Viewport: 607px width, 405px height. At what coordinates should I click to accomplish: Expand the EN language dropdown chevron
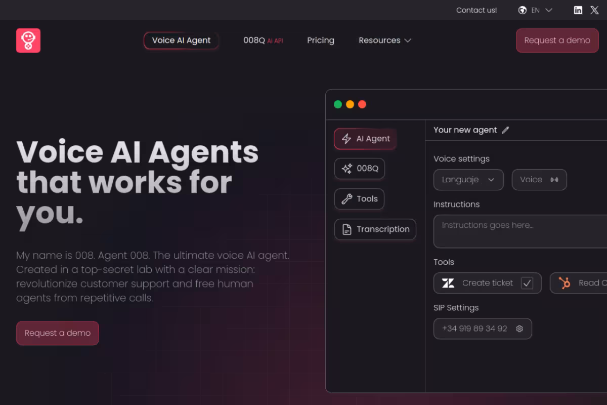click(549, 10)
